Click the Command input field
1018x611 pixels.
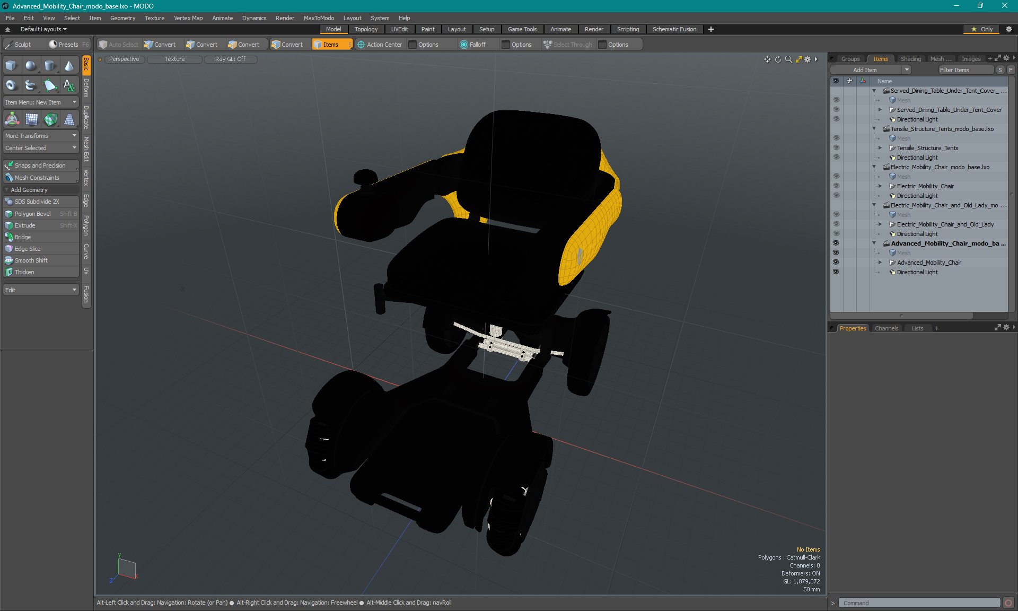pos(919,603)
